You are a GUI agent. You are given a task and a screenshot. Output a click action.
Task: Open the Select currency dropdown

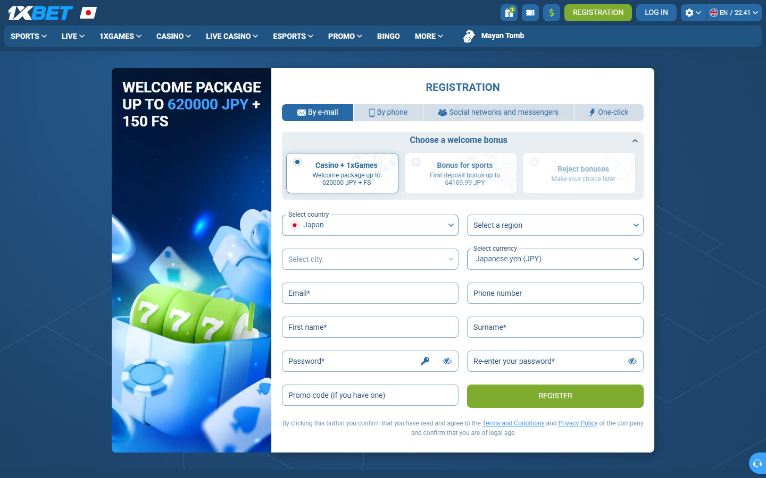[x=555, y=259]
